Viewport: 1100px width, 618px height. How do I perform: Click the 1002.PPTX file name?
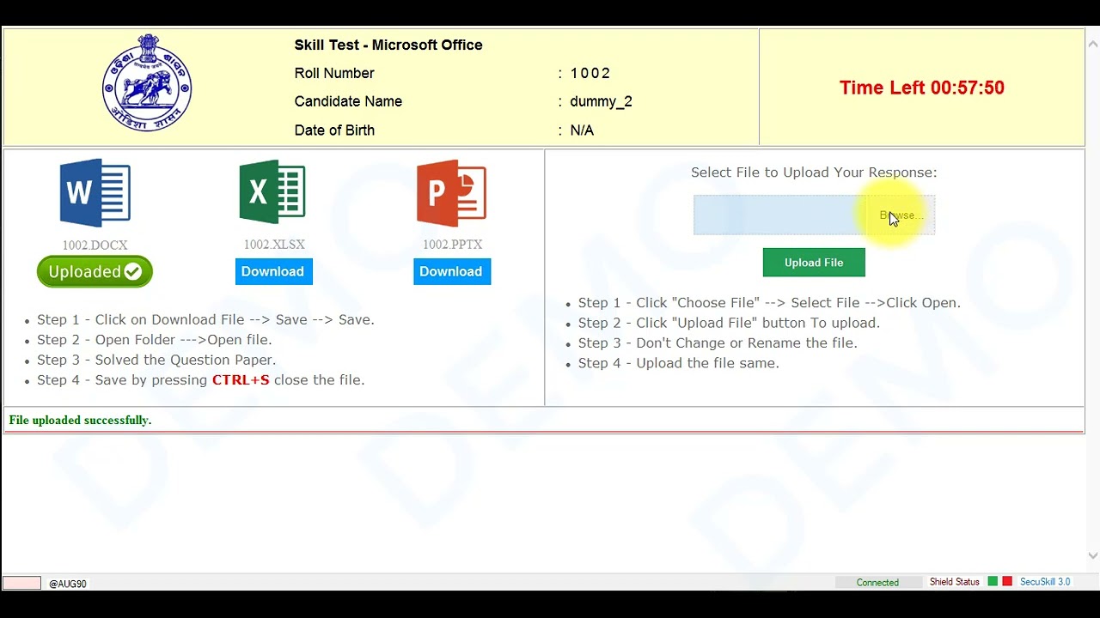(452, 245)
